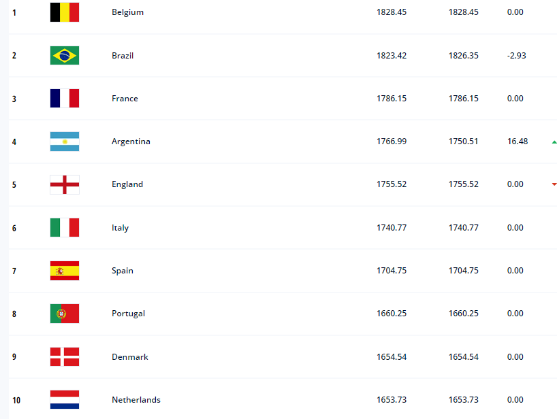The height and width of the screenshot is (419, 557).
Task: Click the England flag icon
Action: click(65, 184)
